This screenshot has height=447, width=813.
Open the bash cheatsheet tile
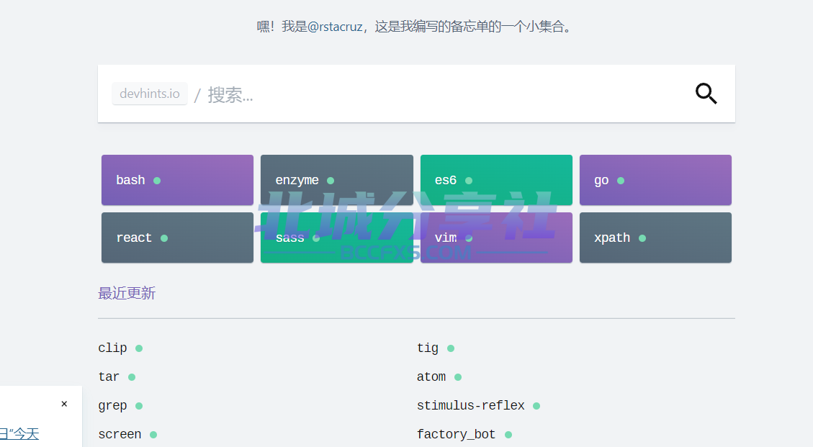(x=177, y=180)
